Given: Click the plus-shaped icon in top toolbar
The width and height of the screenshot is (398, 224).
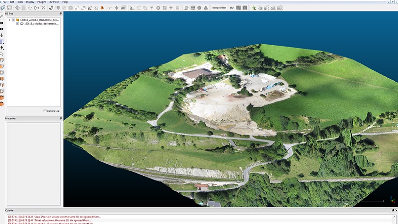Looking at the screenshot, I should 171,8.
